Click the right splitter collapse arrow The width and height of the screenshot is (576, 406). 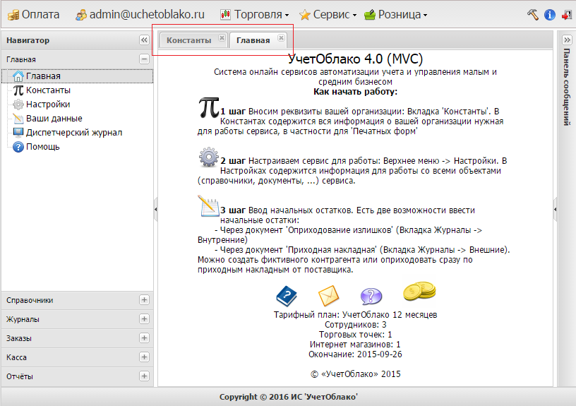pyautogui.click(x=555, y=210)
